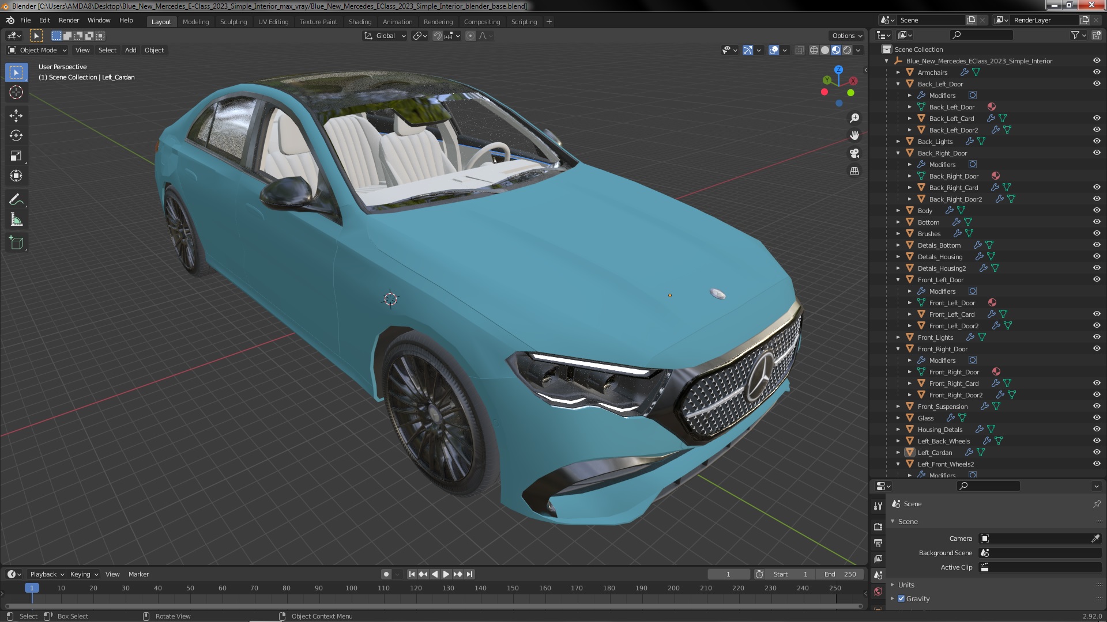This screenshot has height=622, width=1107.
Task: Switch perspective/orthographic grid icon
Action: [x=854, y=171]
